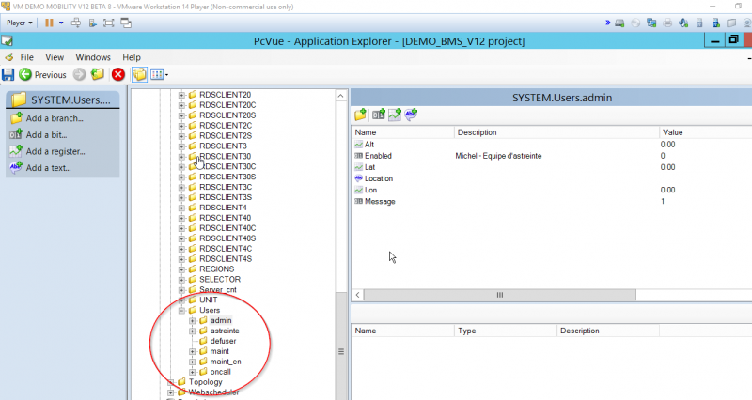The image size is (752, 400).
Task: Sort by Description column in variables list
Action: (x=556, y=132)
